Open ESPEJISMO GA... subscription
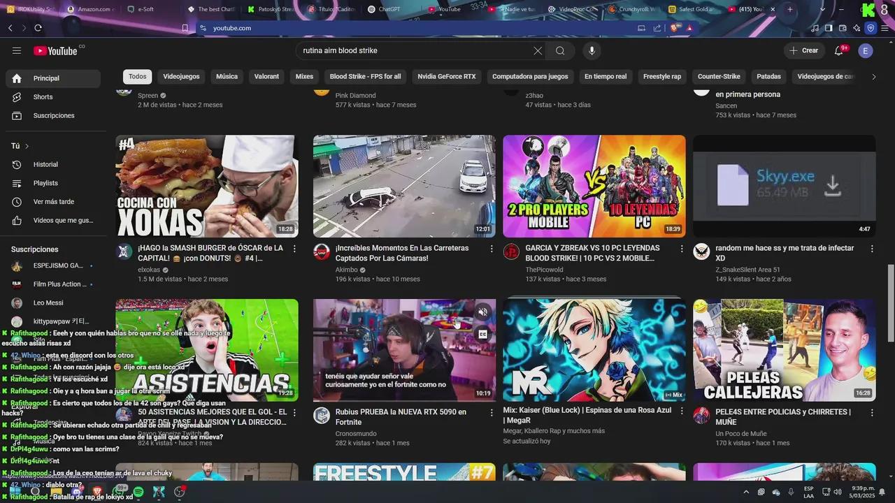Image resolution: width=895 pixels, height=503 pixels. pos(53,266)
